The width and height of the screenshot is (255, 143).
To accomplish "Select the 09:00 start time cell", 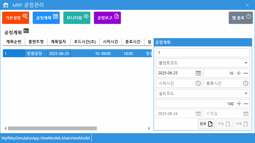I will click(x=111, y=53).
